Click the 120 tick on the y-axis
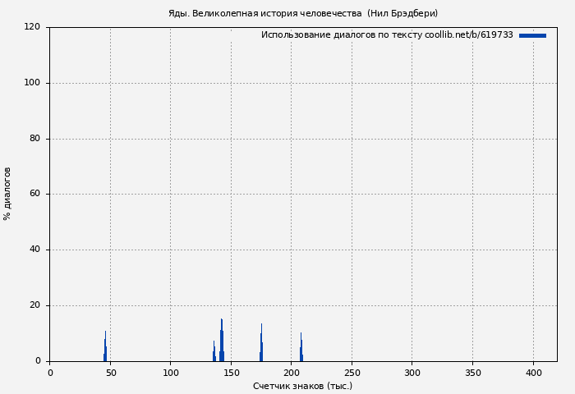The width and height of the screenshot is (575, 394). [32, 27]
